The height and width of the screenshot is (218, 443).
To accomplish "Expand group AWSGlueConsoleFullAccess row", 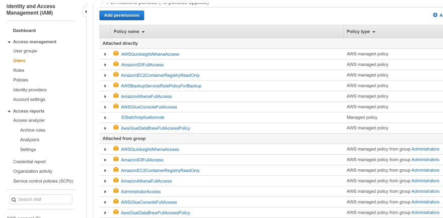I will (105, 202).
